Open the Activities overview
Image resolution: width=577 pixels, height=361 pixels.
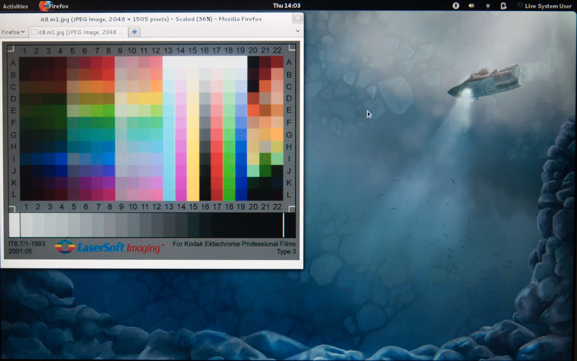click(15, 6)
